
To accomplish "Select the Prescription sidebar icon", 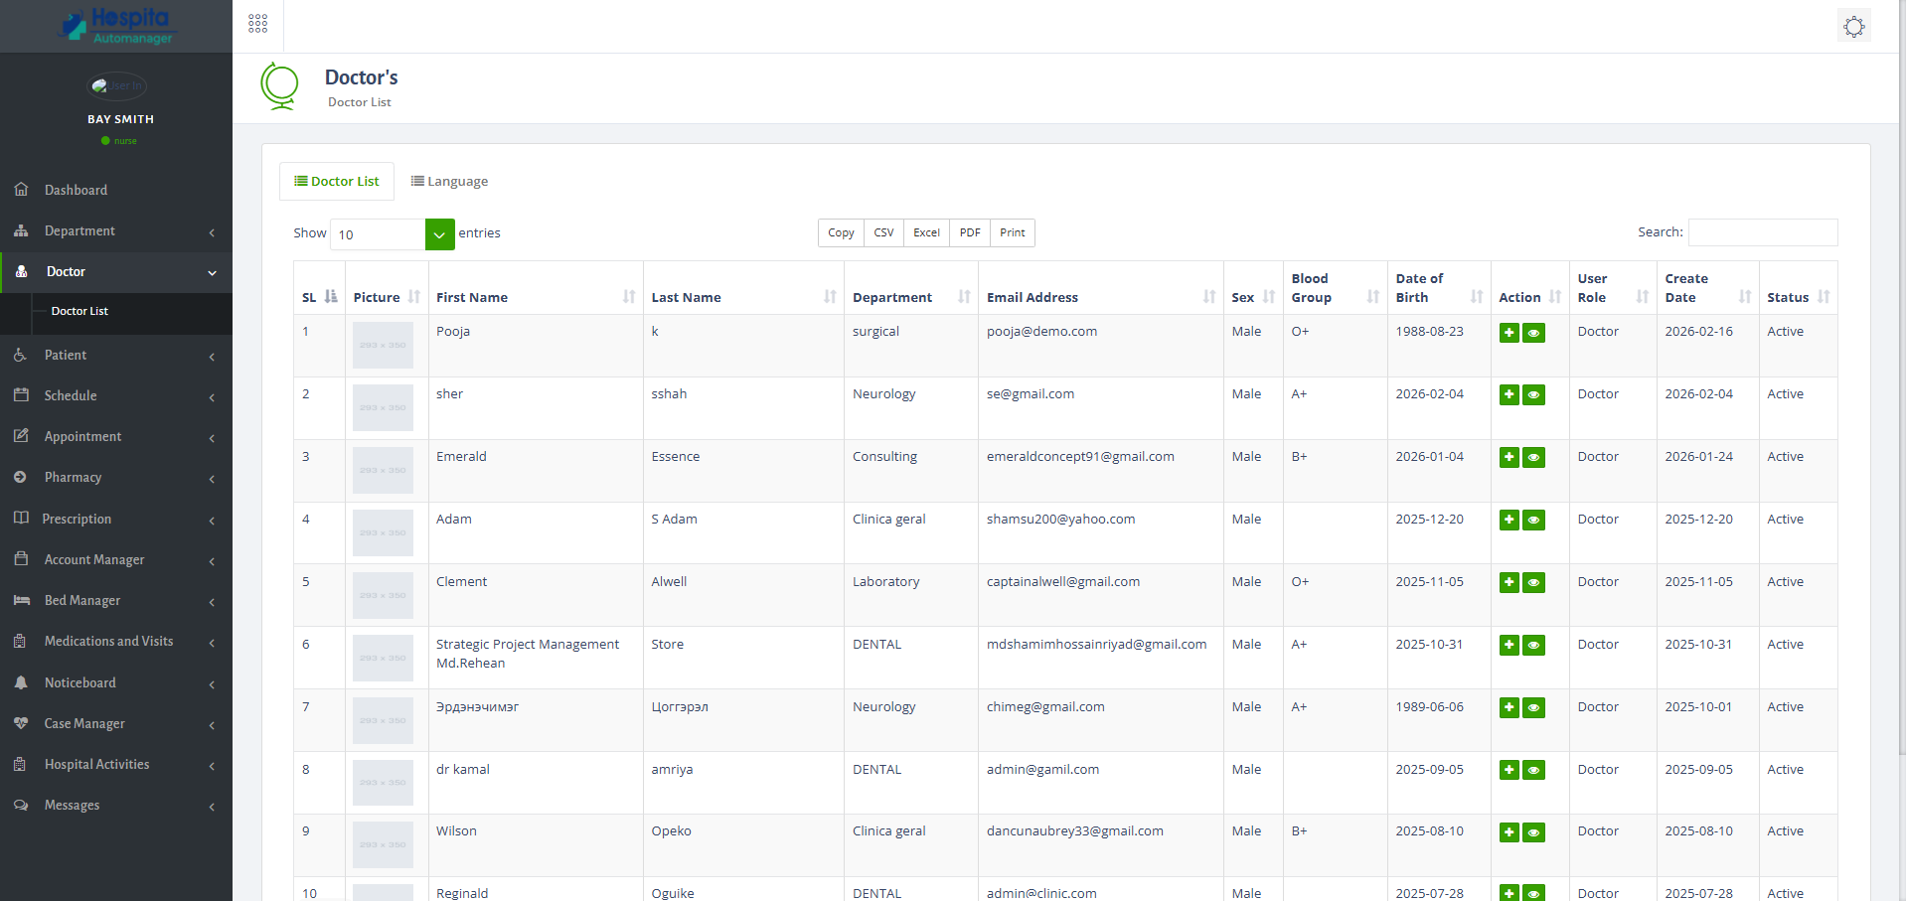I will click(x=21, y=519).
